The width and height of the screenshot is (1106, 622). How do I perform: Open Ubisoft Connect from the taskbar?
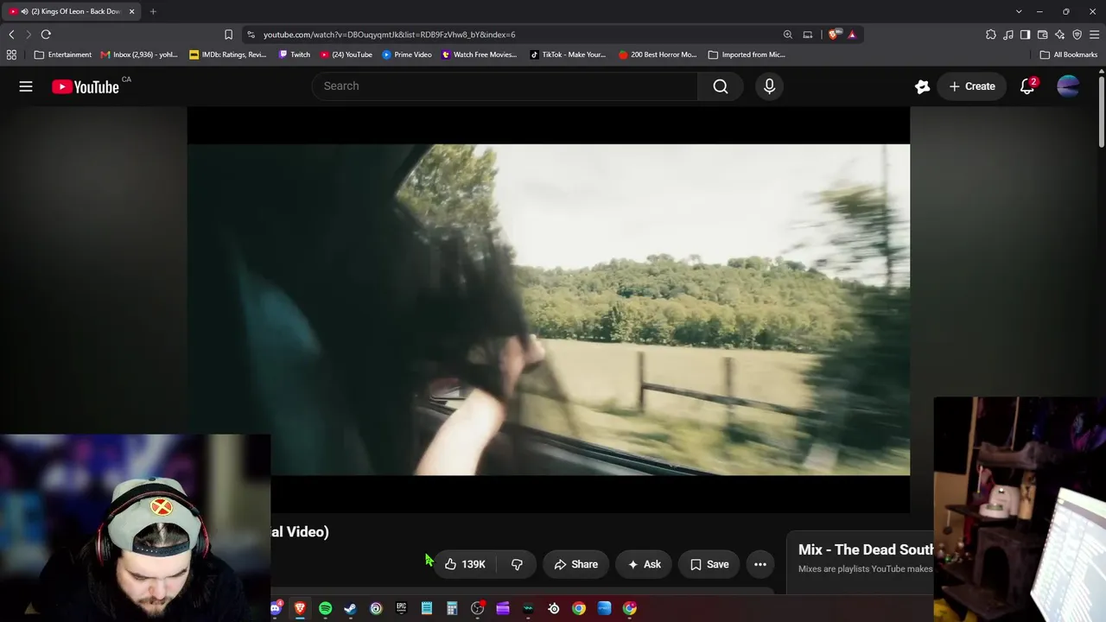[x=376, y=609]
